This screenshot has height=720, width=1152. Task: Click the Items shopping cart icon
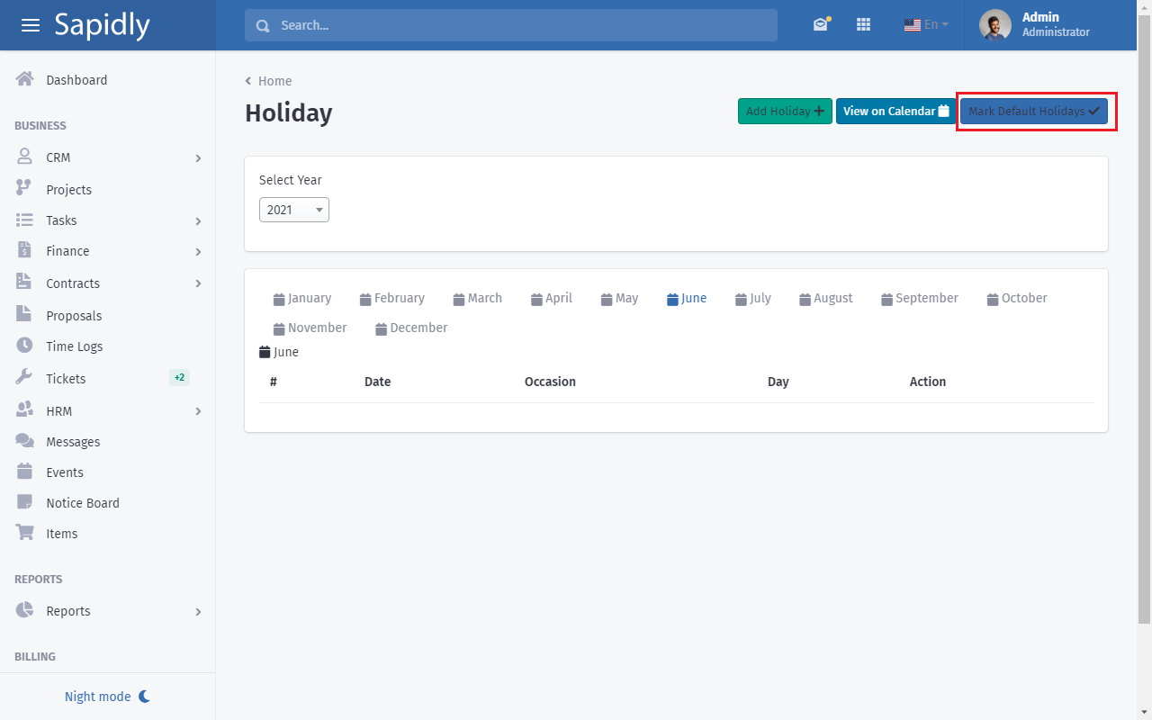[25, 533]
